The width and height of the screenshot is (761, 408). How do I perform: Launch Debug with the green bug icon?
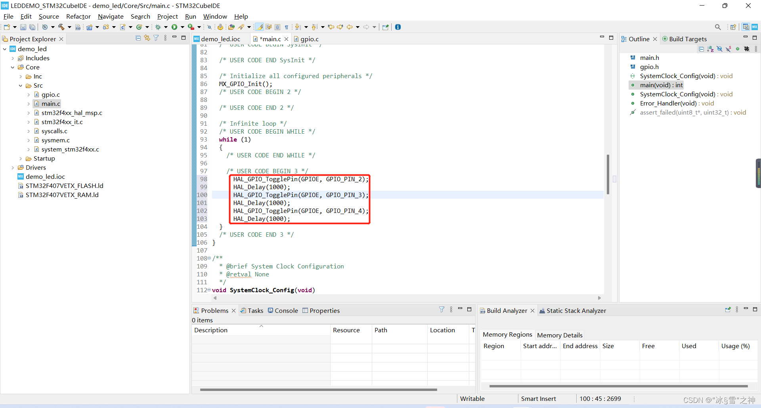click(x=158, y=27)
